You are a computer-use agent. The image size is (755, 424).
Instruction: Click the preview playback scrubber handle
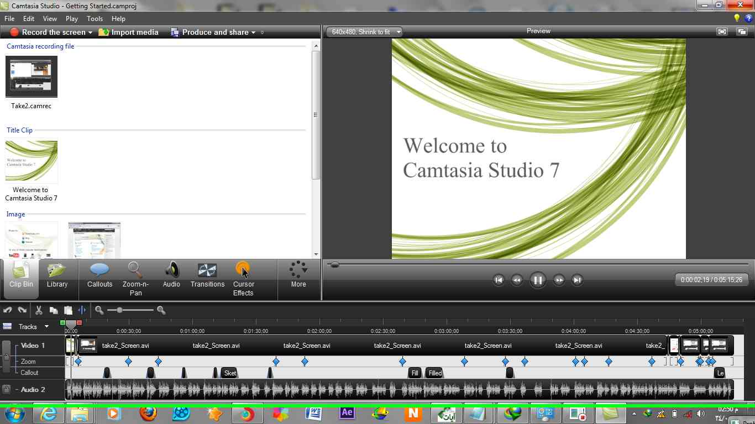pyautogui.click(x=334, y=265)
